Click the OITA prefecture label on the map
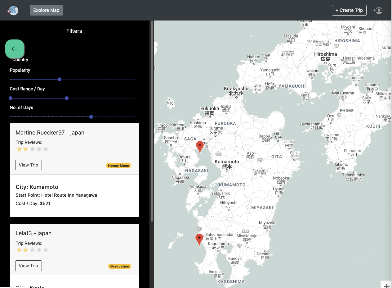 [x=277, y=157]
